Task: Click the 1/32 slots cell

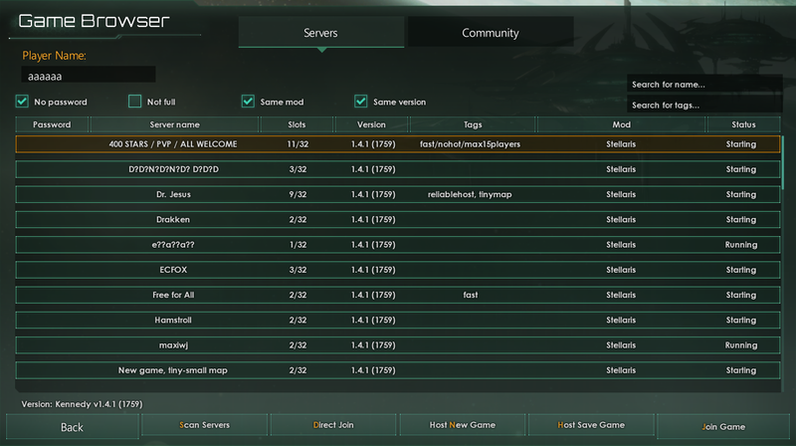Action: pyautogui.click(x=298, y=245)
